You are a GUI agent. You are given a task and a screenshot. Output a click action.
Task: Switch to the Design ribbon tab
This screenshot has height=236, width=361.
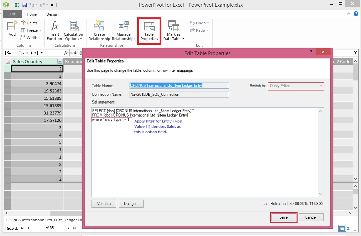(x=52, y=14)
